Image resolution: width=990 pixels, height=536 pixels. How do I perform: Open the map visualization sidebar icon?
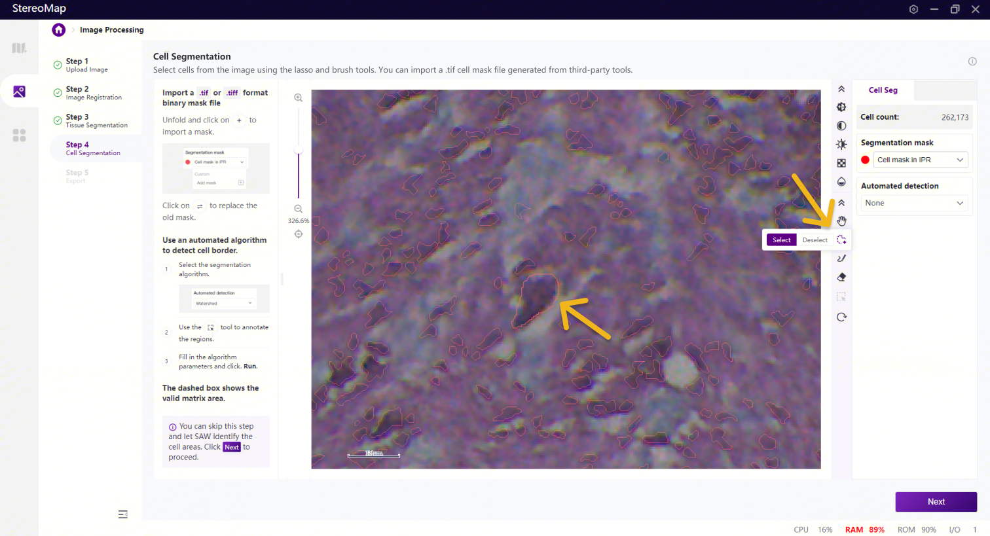(19, 48)
